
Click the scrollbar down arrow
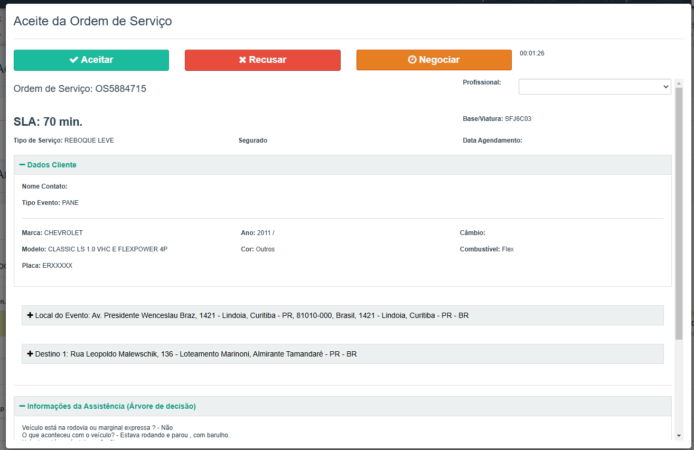679,435
